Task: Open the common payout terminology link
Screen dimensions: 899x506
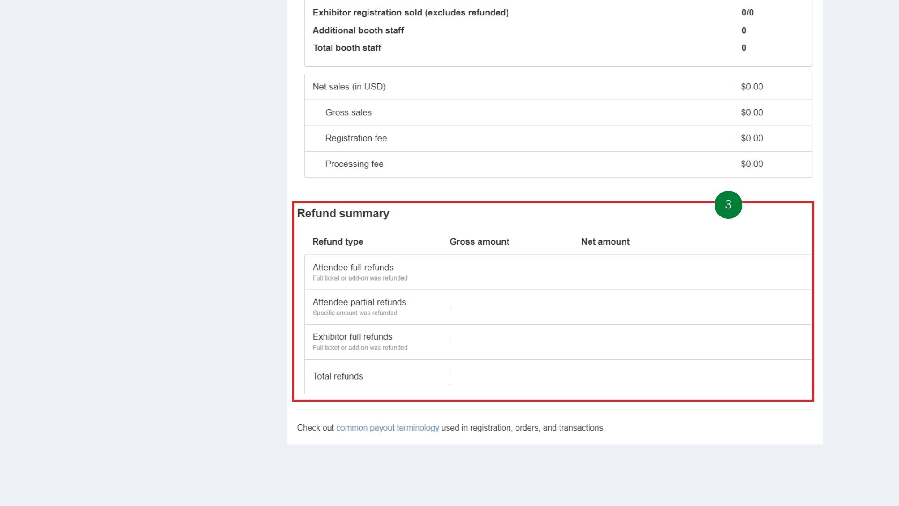Action: pos(387,428)
